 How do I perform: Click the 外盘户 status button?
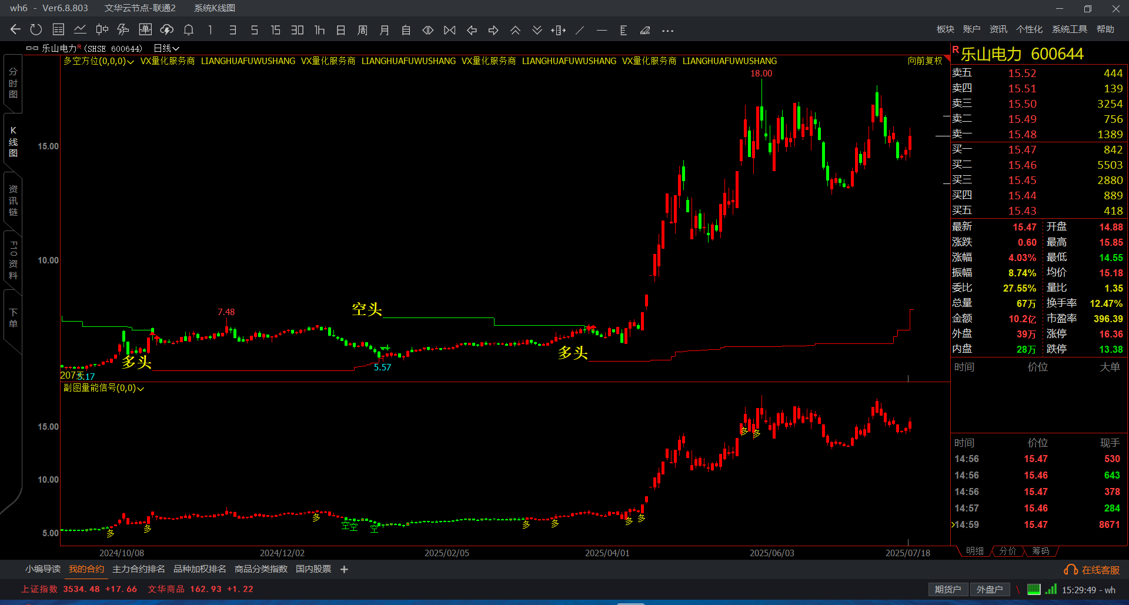pos(990,590)
